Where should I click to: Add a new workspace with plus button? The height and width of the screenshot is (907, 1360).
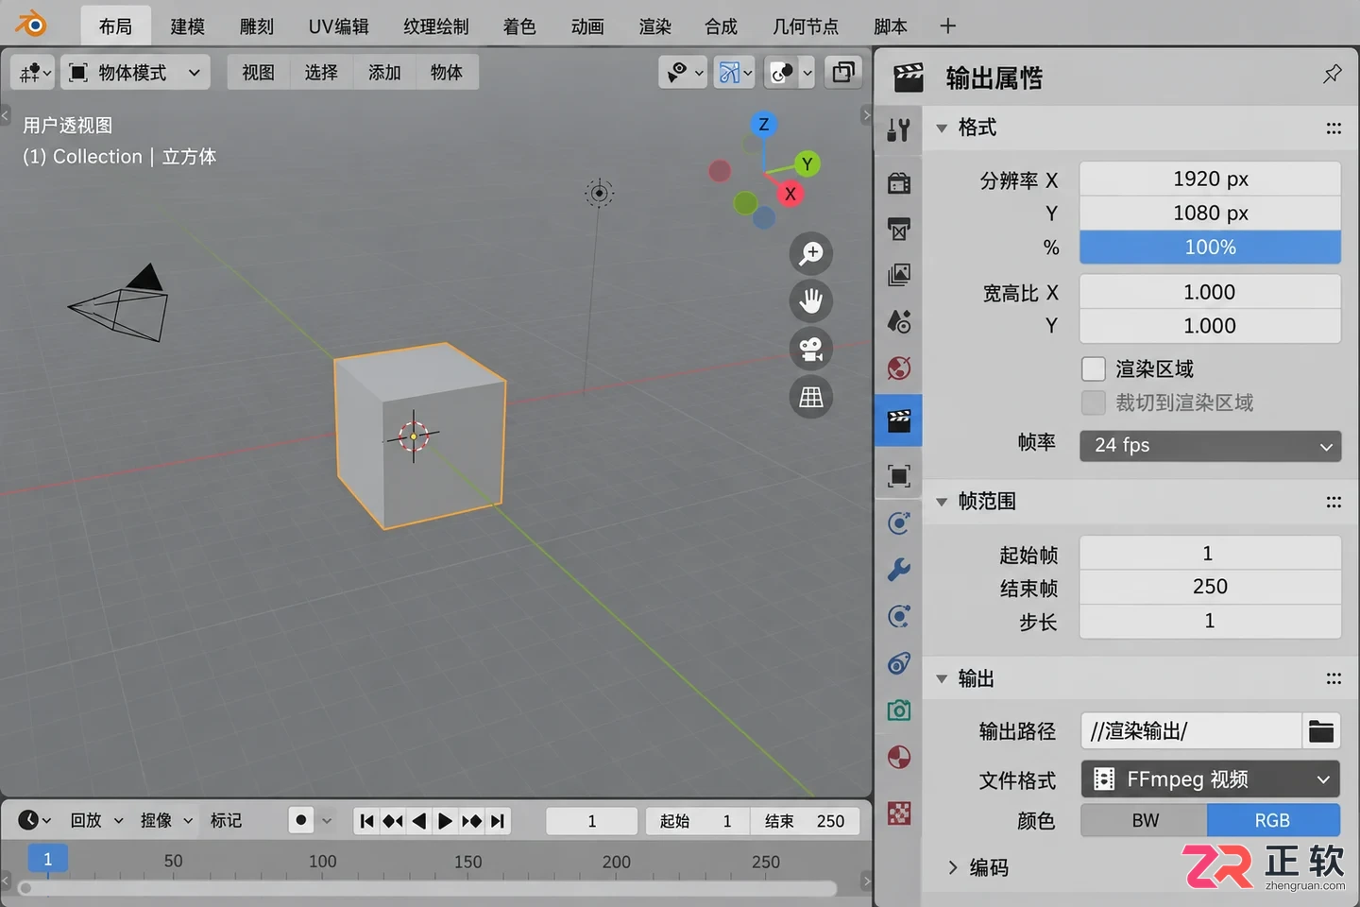point(948,26)
